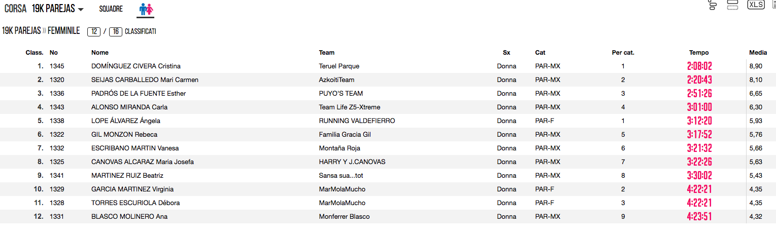This screenshot has width=776, height=236.
Task: Click the 16 total count box
Action: pos(116,31)
